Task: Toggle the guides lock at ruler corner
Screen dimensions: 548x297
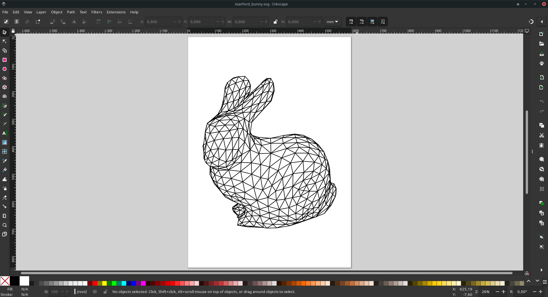Action: click(13, 31)
